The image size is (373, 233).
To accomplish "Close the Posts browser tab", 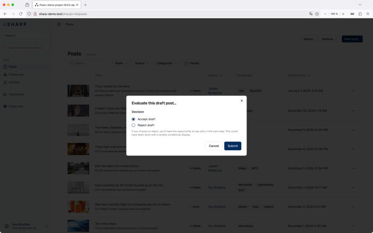I will (77, 5).
